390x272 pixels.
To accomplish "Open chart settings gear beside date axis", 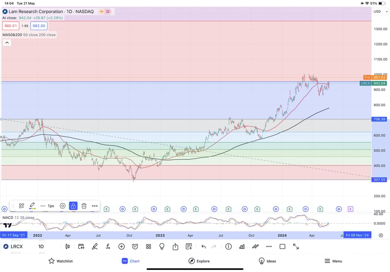I will pyautogui.click(x=381, y=235).
